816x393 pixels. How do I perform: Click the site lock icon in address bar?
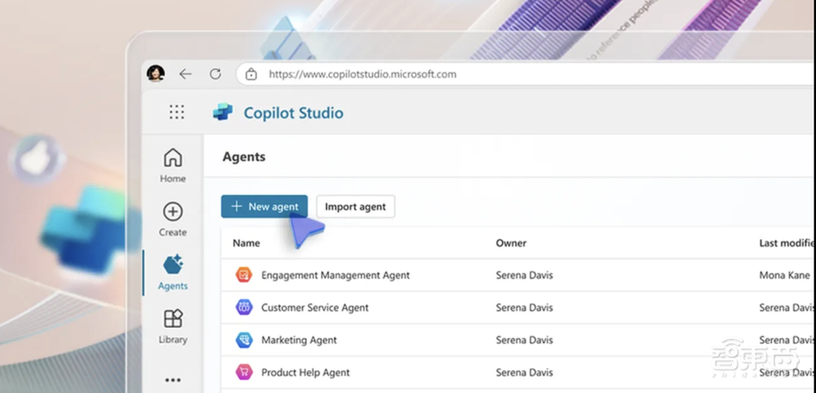[251, 74]
